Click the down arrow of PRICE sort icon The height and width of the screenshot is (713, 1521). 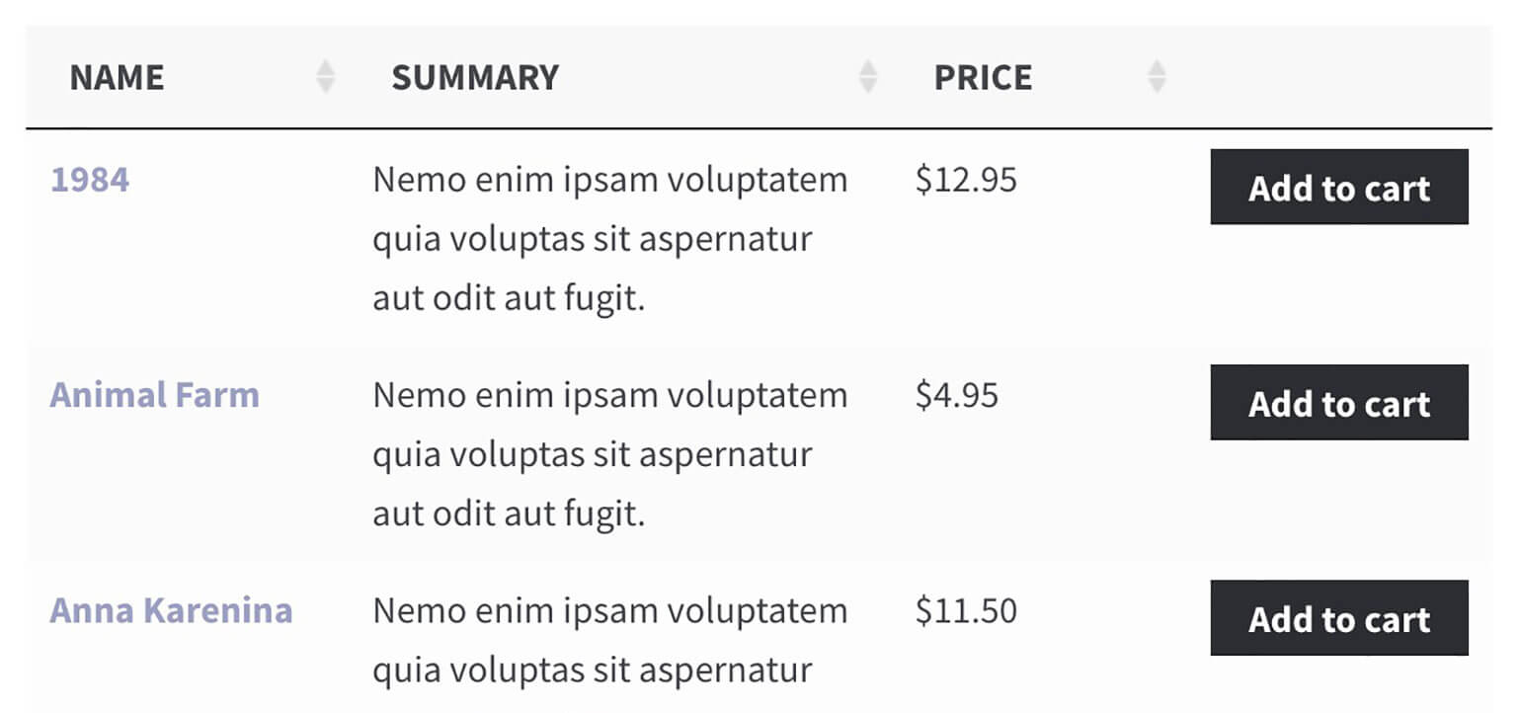tap(1157, 87)
